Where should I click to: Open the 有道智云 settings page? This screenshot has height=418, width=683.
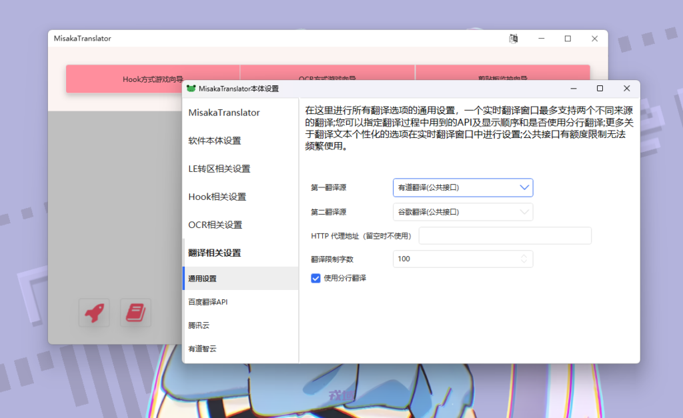point(241,349)
